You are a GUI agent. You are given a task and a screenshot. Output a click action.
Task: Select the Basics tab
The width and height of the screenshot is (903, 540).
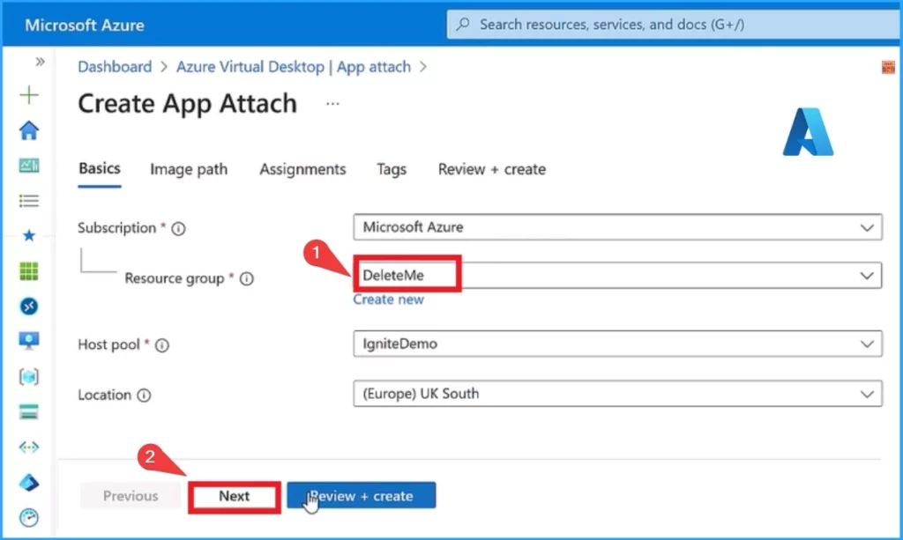pos(100,168)
